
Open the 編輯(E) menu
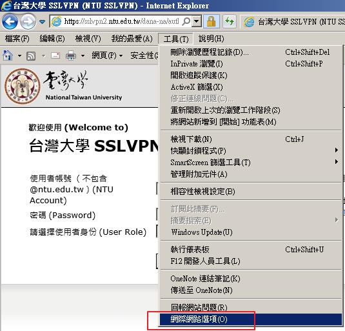[x=52, y=39]
